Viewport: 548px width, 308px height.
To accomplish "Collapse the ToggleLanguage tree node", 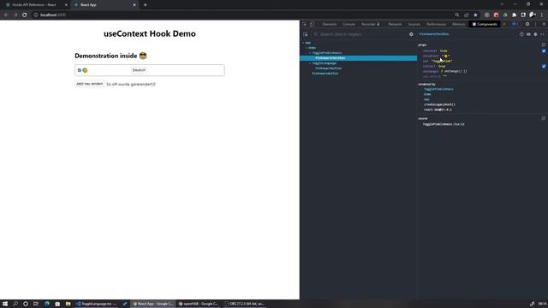I will tap(310, 63).
